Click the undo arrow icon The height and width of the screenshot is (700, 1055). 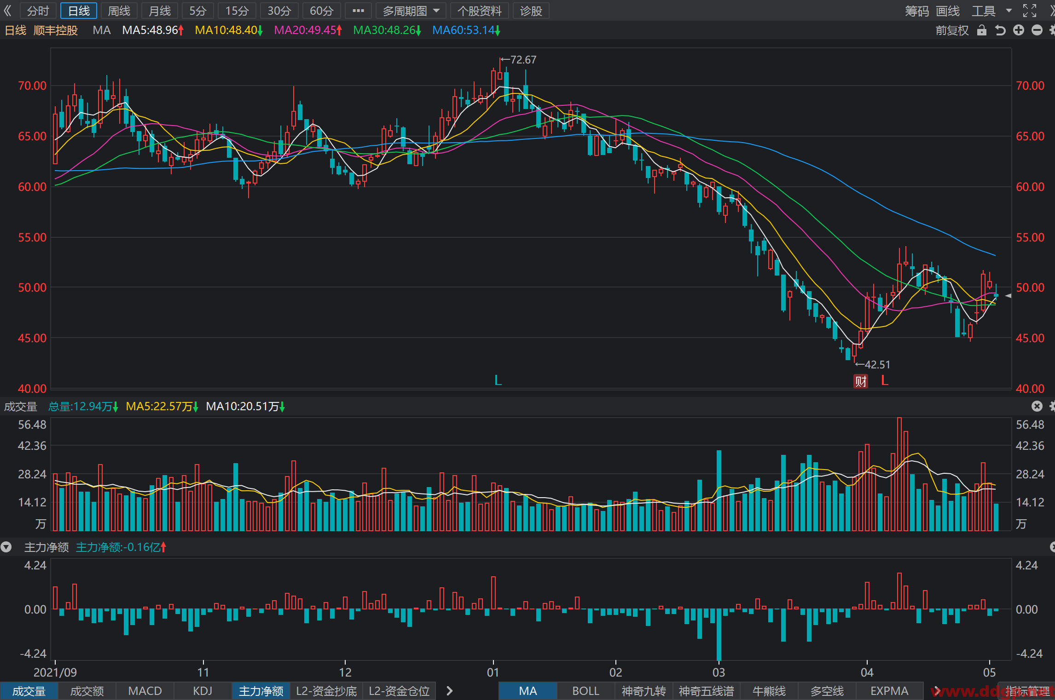click(x=1000, y=30)
